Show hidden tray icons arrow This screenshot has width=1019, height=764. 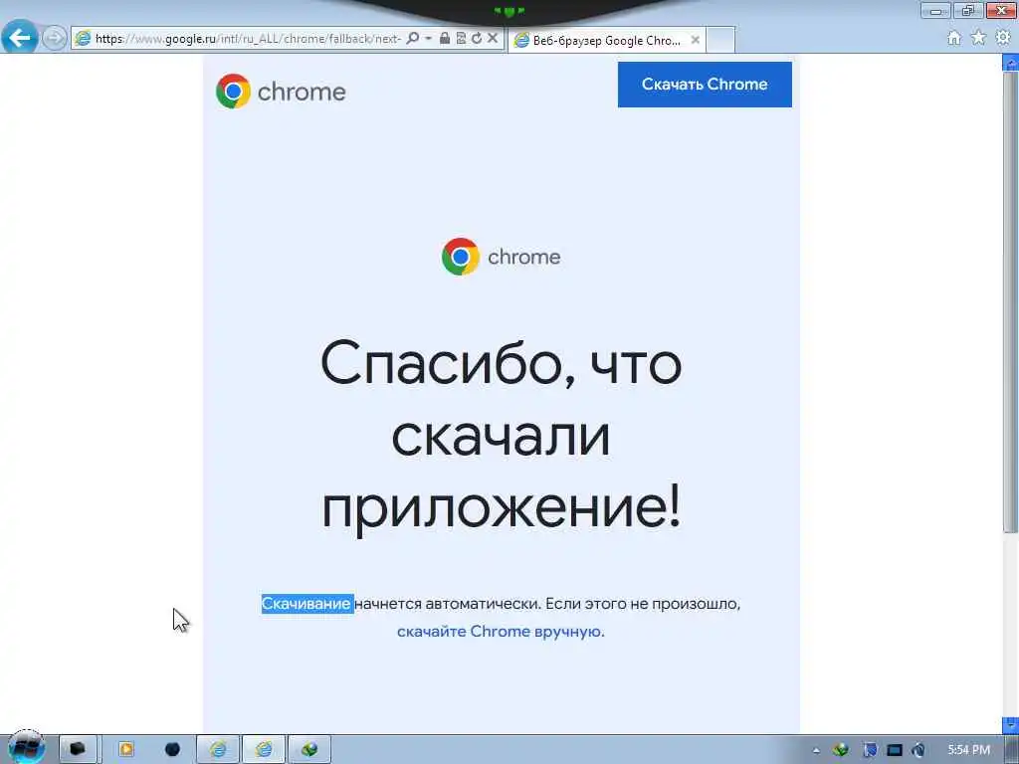[816, 750]
